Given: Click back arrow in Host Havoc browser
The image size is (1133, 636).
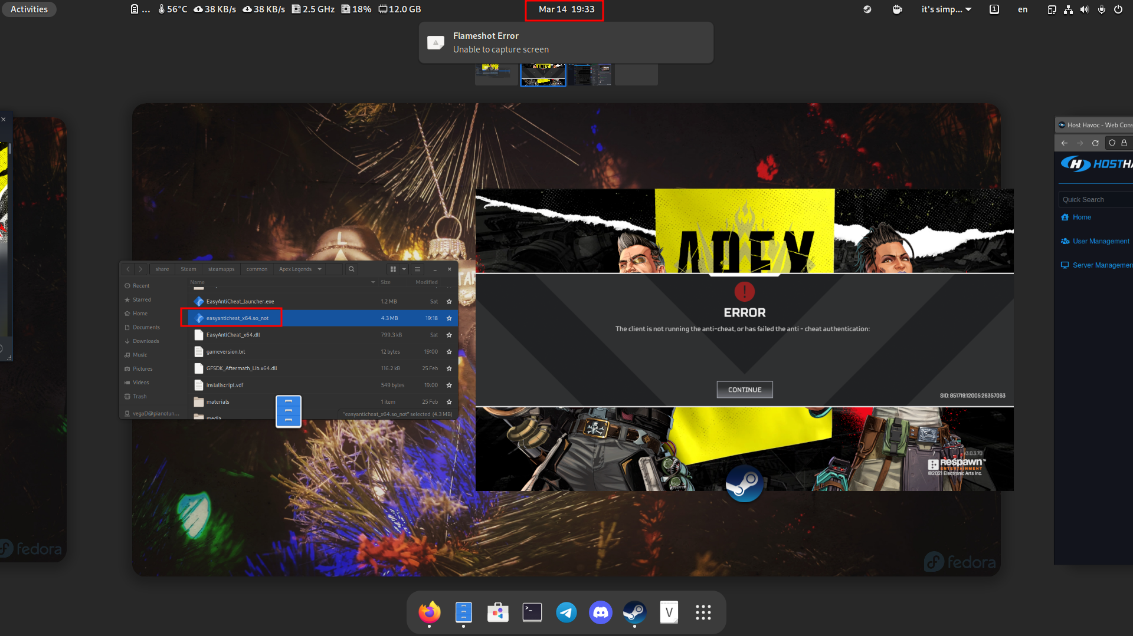Looking at the screenshot, I should coord(1065,143).
